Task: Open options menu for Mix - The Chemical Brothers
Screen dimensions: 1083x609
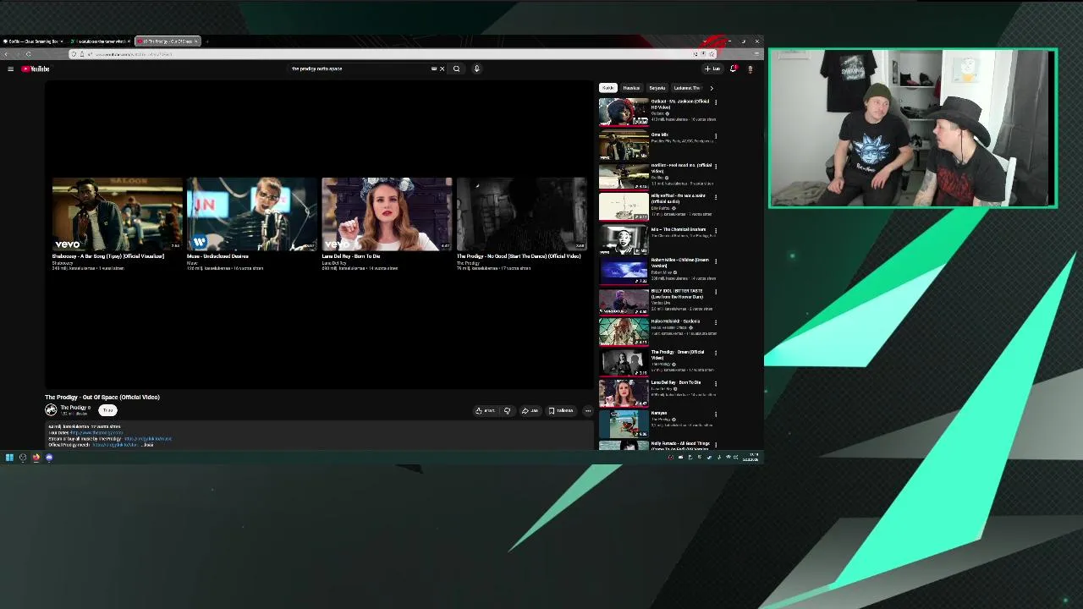Action: coord(716,230)
